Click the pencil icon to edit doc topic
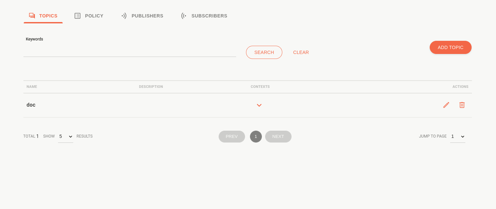Image resolution: width=496 pixels, height=209 pixels. (446, 105)
